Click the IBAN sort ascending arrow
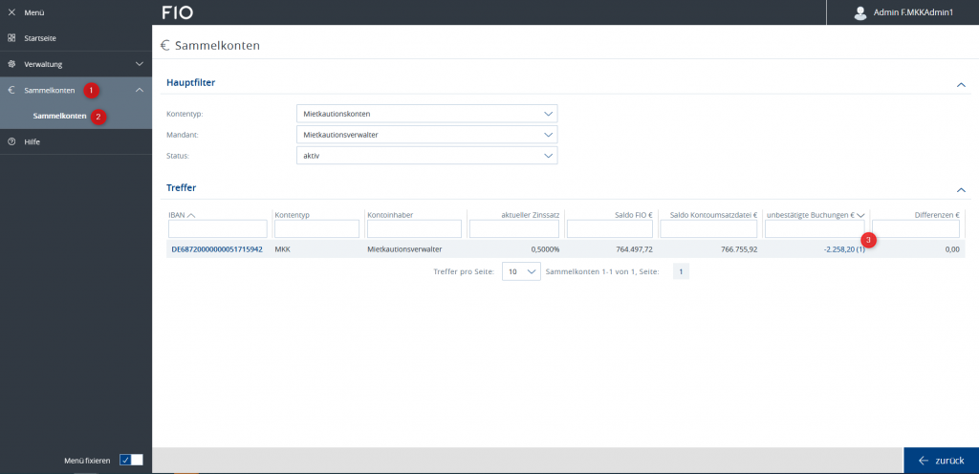The height and width of the screenshot is (474, 979). coord(191,215)
